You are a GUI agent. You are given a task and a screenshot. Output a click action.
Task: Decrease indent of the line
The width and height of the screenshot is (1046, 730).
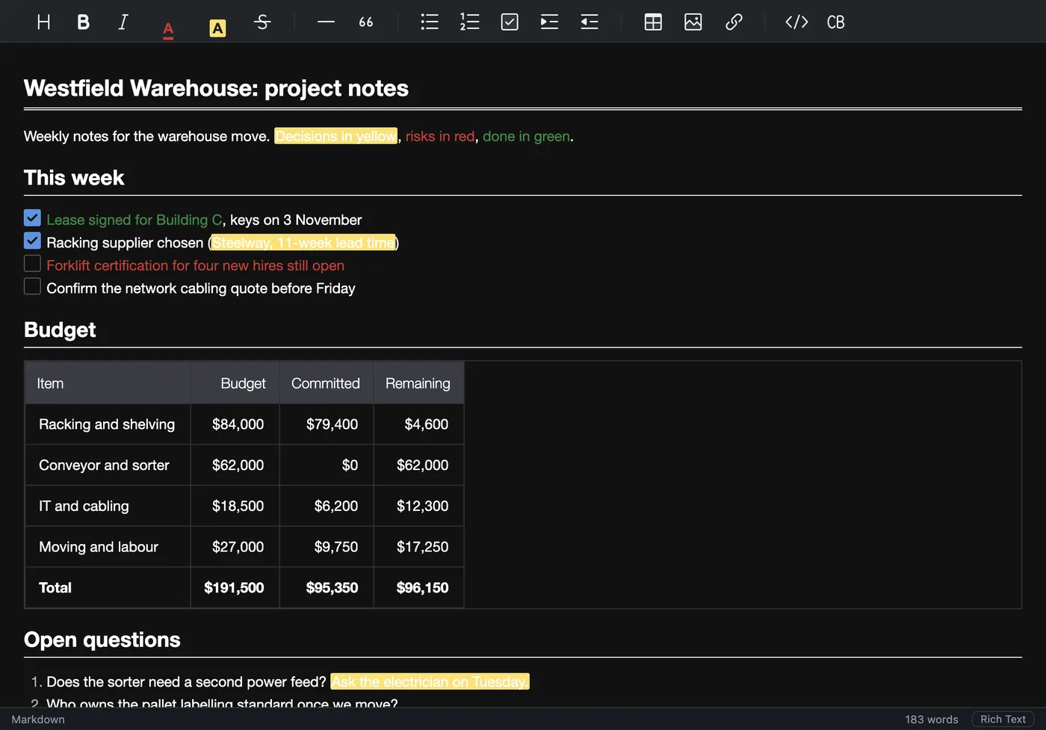click(589, 22)
